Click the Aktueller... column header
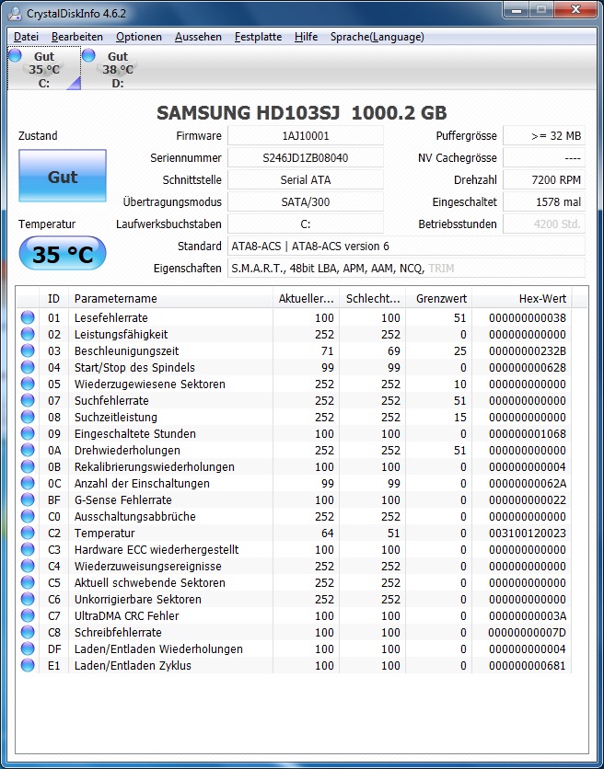Image resolution: width=604 pixels, height=769 pixels. [x=306, y=298]
